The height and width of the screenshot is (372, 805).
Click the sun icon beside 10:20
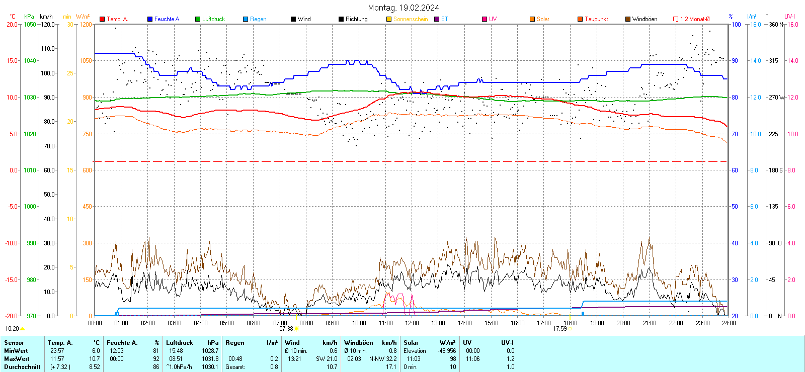(22, 329)
